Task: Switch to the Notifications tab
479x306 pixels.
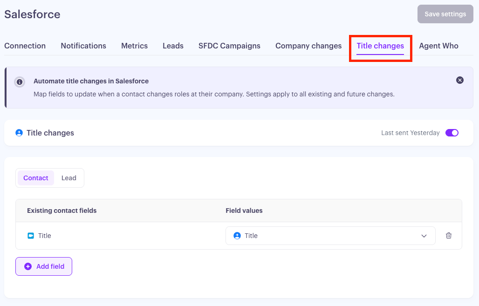Action: [x=83, y=46]
